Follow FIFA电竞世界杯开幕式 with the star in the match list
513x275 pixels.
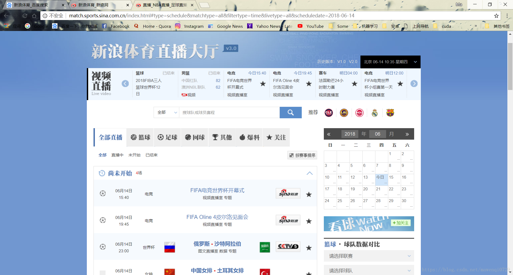(x=309, y=194)
